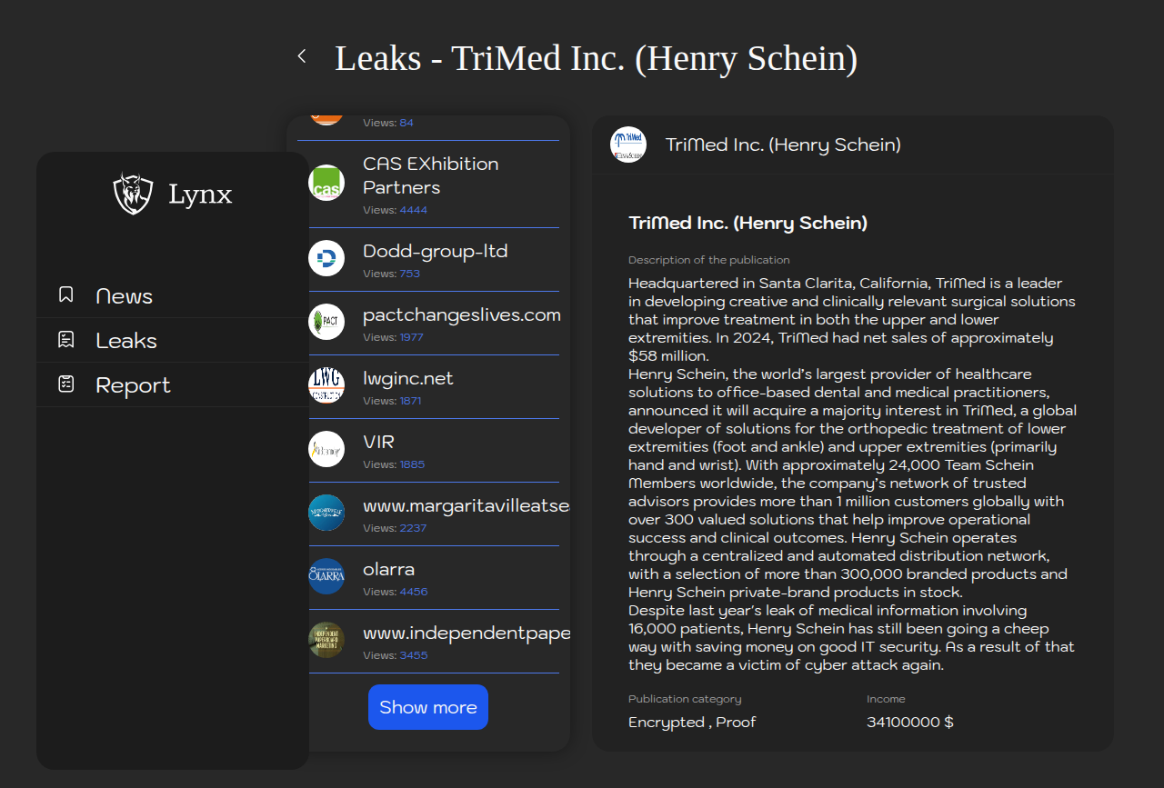Click the olarra round logo
1164x788 pixels.
click(x=326, y=576)
